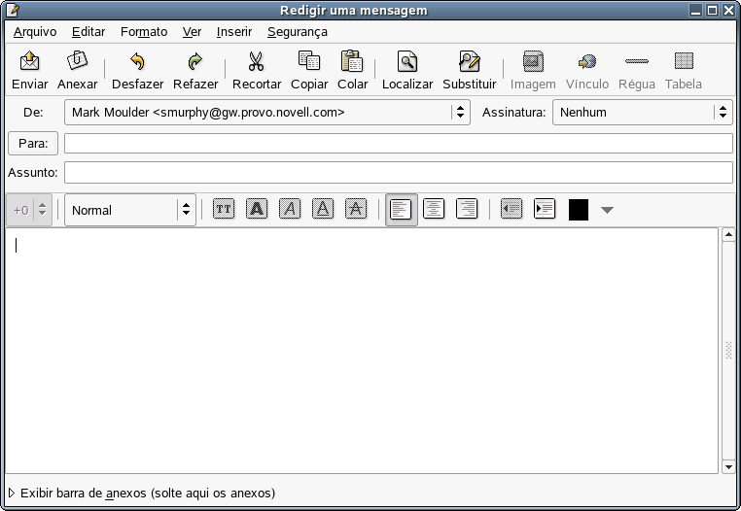
Task: Increase paragraph indent
Action: pyautogui.click(x=545, y=209)
